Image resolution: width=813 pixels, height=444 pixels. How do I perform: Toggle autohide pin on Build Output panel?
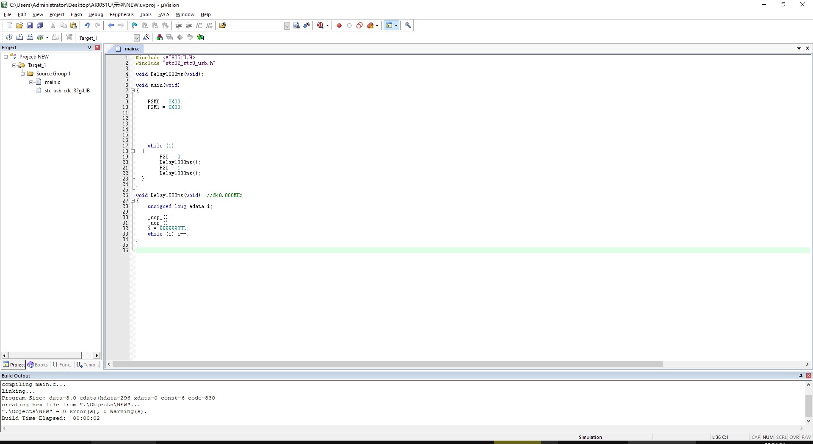click(x=801, y=376)
